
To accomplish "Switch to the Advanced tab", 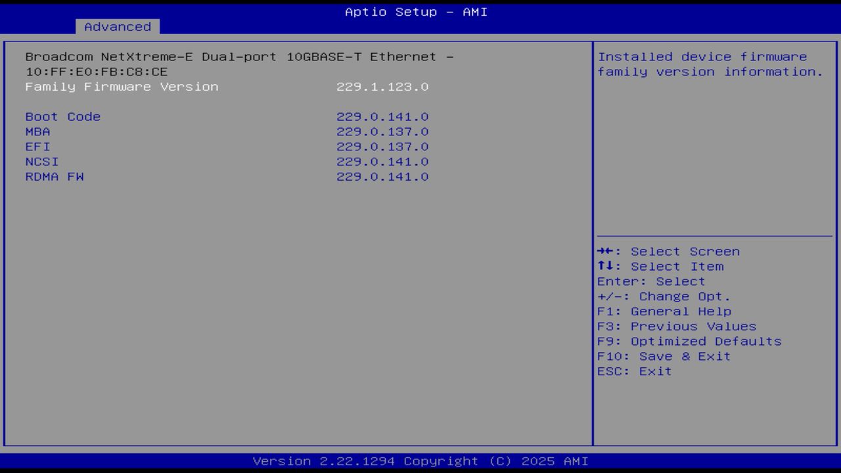I will (x=117, y=26).
